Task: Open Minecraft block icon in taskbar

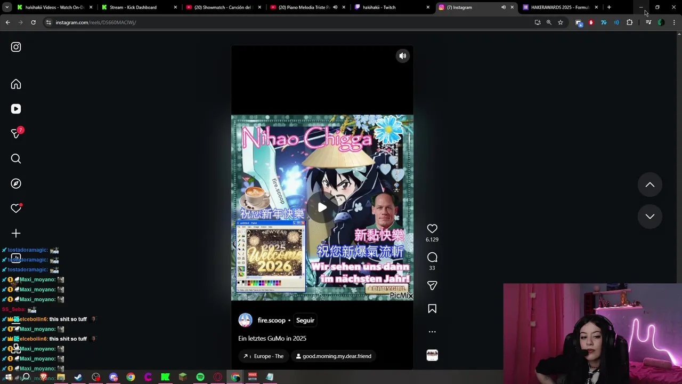Action: 183,377
